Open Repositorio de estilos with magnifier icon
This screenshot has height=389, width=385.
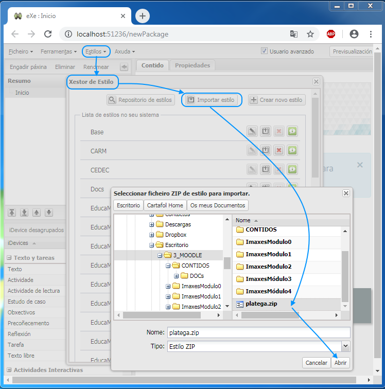(112, 100)
